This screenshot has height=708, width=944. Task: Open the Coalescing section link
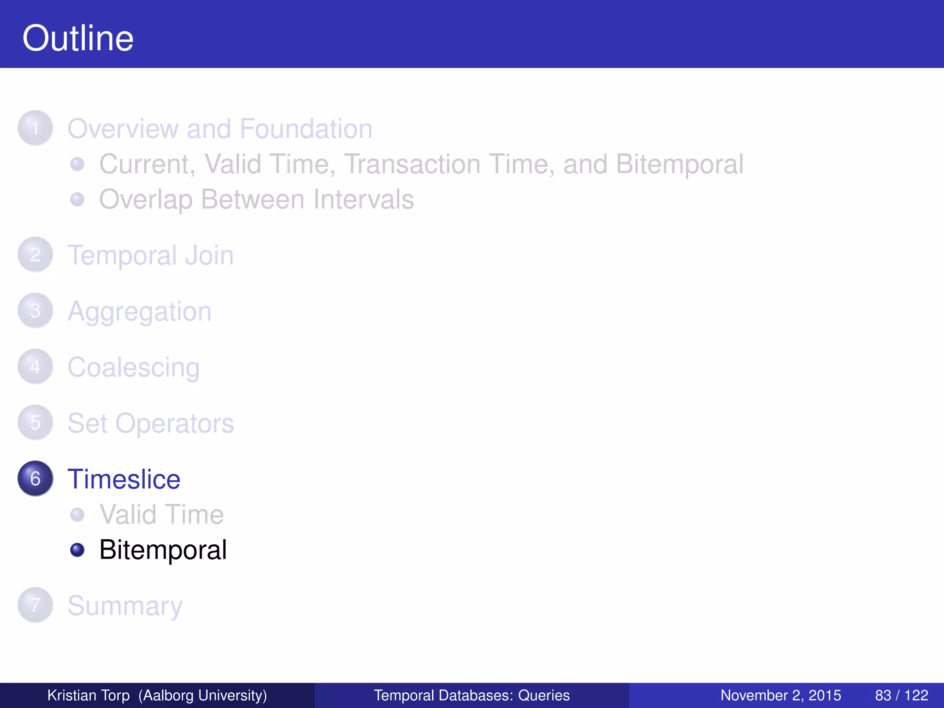[134, 367]
